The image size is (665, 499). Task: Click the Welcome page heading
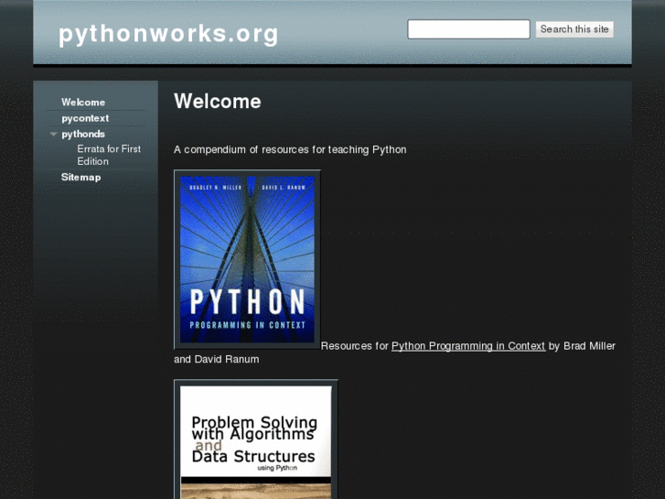tap(217, 102)
